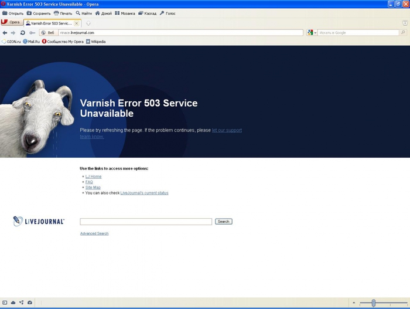Adjust the page zoom slider handle
Image resolution: width=410 pixels, height=309 pixels.
[x=374, y=303]
